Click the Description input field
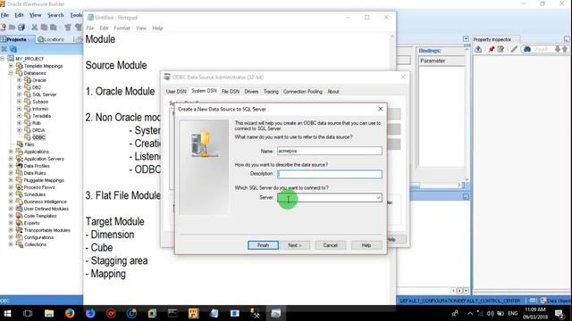 330,174
